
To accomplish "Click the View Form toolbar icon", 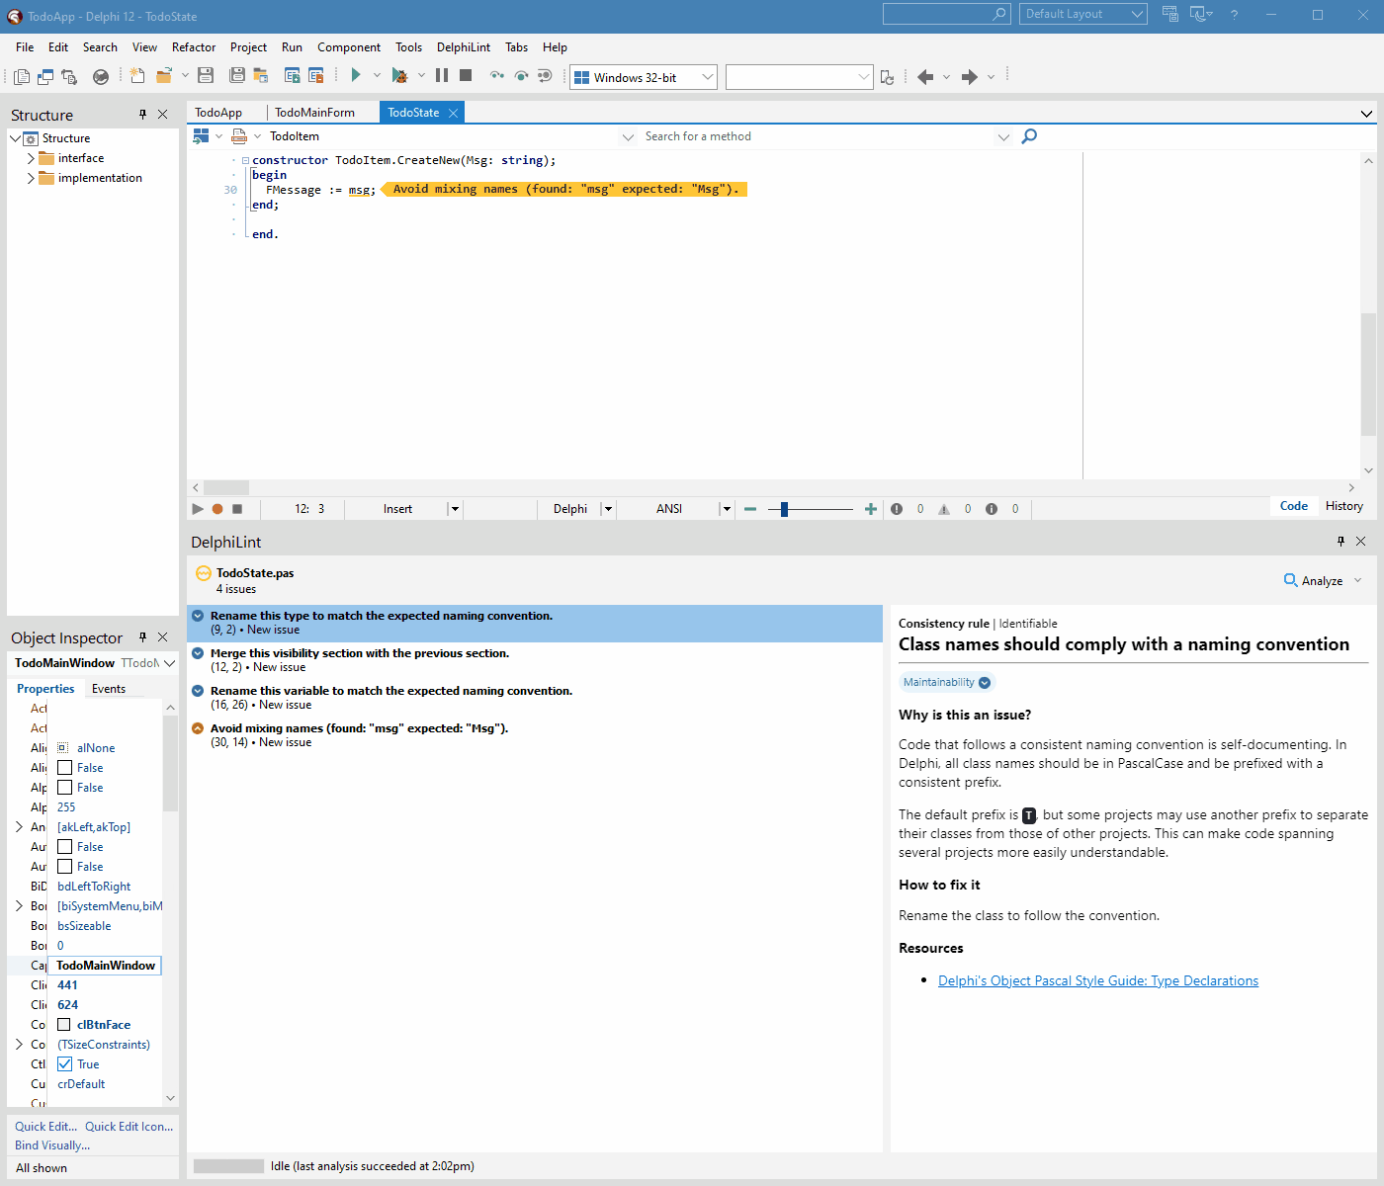I will pos(45,76).
